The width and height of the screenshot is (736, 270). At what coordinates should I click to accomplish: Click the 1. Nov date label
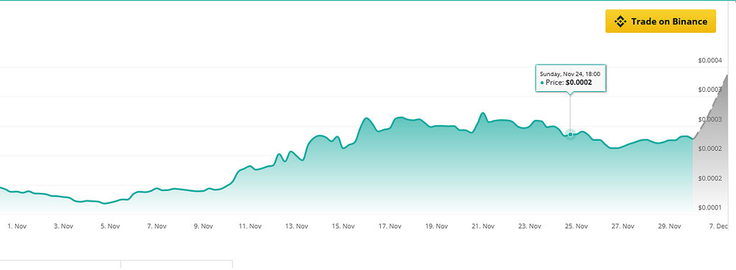[x=17, y=226]
